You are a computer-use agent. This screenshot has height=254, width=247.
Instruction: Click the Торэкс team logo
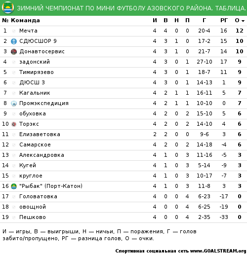[14, 124]
